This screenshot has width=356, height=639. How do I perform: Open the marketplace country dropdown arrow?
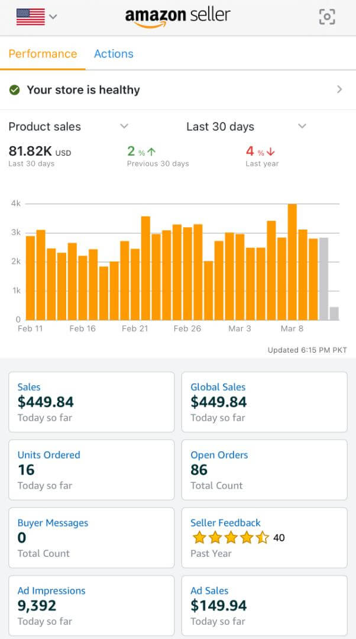pos(53,17)
